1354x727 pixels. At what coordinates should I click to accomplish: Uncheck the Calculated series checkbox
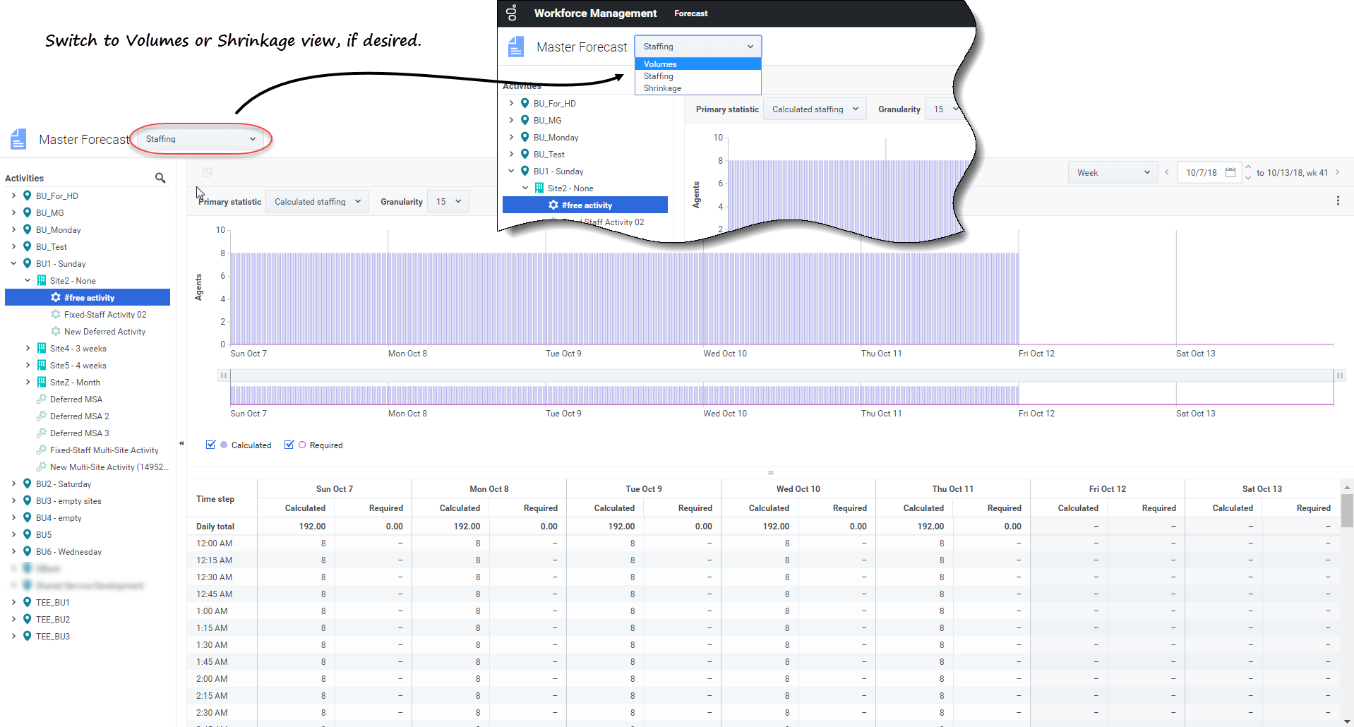[210, 445]
